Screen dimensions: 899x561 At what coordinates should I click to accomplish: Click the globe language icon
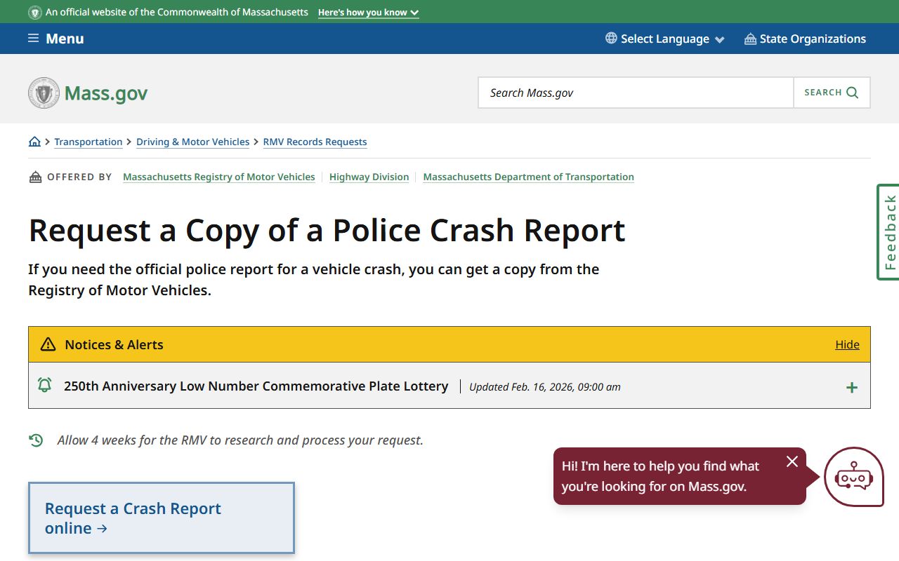611,39
